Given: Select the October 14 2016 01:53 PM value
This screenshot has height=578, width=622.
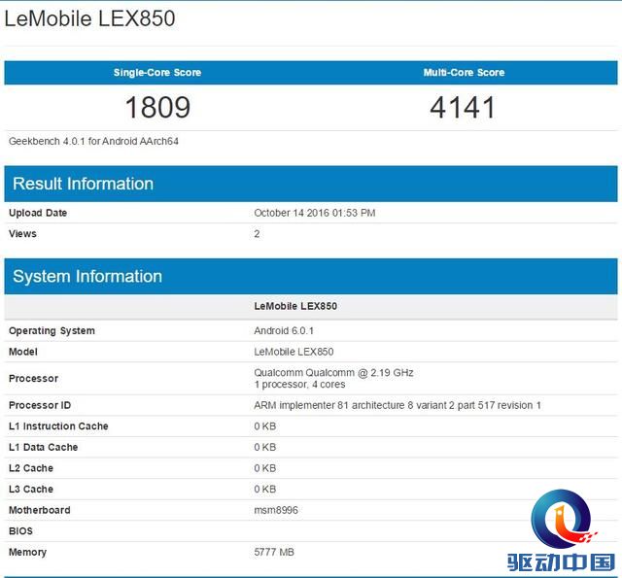Looking at the screenshot, I should [x=315, y=213].
